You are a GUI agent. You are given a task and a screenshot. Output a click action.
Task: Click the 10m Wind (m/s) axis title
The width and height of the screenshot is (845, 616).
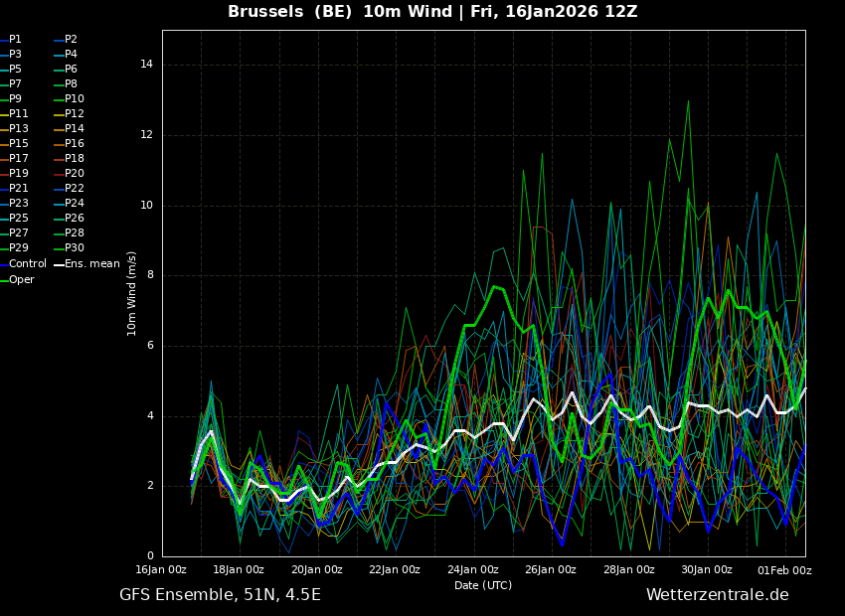[131, 293]
